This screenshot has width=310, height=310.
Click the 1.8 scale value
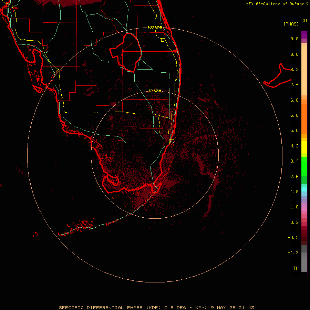[x=294, y=192]
